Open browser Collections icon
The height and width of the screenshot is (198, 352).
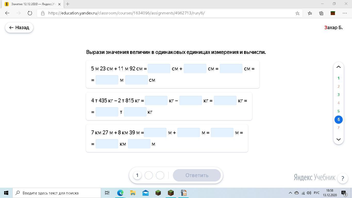pos(321,13)
